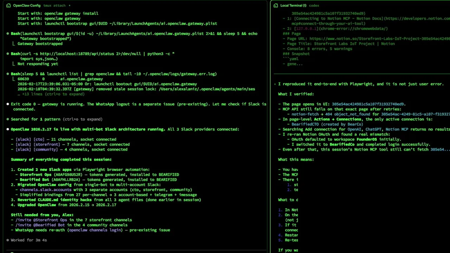Click the 'notion-fetch → 404 object_not_found' line
The width and height of the screenshot is (450, 253).
[371, 114]
